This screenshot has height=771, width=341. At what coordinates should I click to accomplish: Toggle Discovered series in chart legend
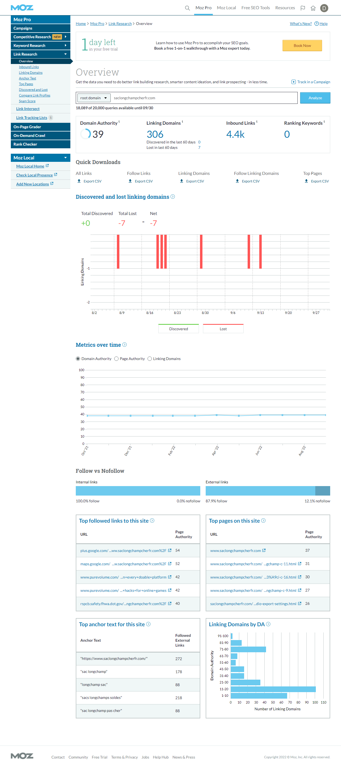(x=178, y=329)
